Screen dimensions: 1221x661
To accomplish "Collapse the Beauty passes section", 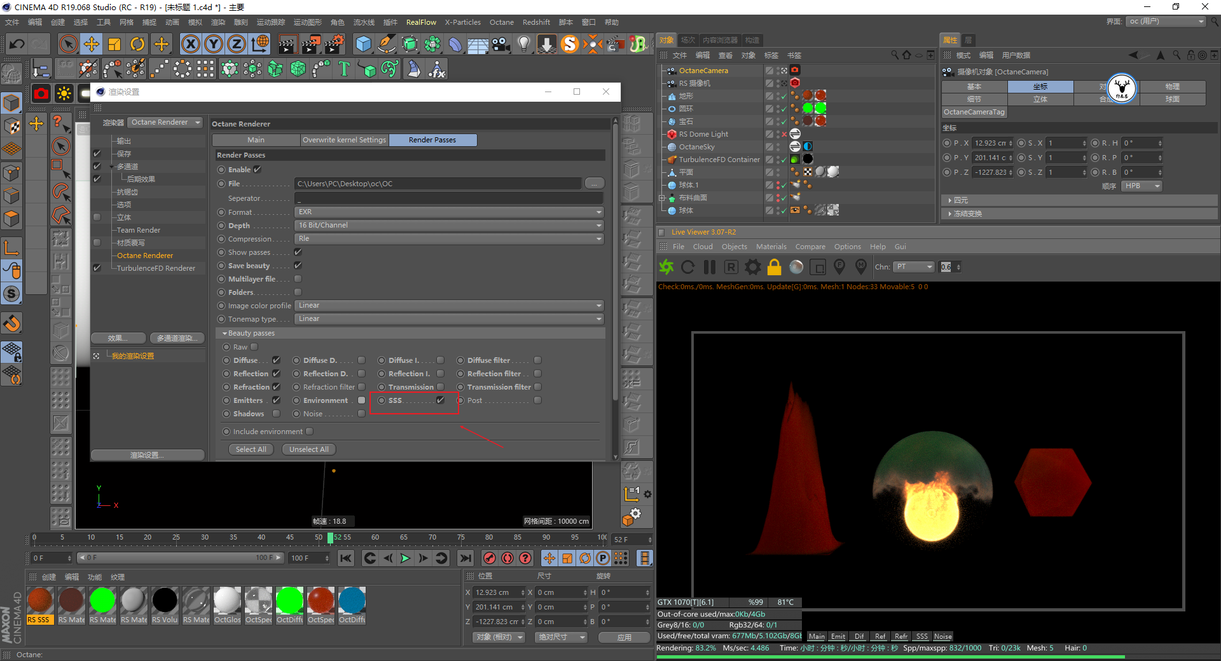I will 224,333.
